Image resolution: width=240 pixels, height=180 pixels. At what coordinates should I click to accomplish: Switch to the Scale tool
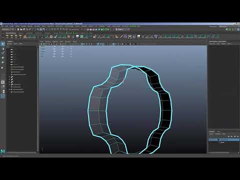click(x=2, y=67)
